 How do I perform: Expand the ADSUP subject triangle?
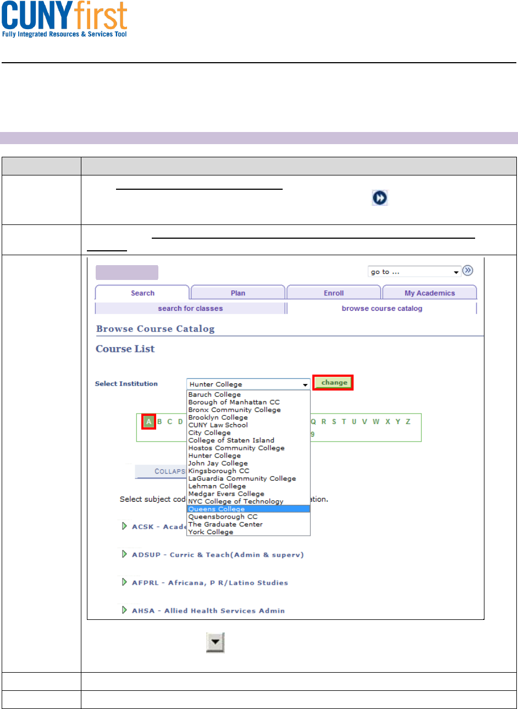[125, 554]
